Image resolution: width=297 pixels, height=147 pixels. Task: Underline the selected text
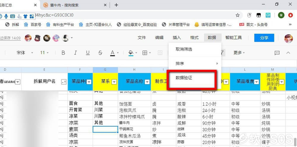tap(88, 53)
